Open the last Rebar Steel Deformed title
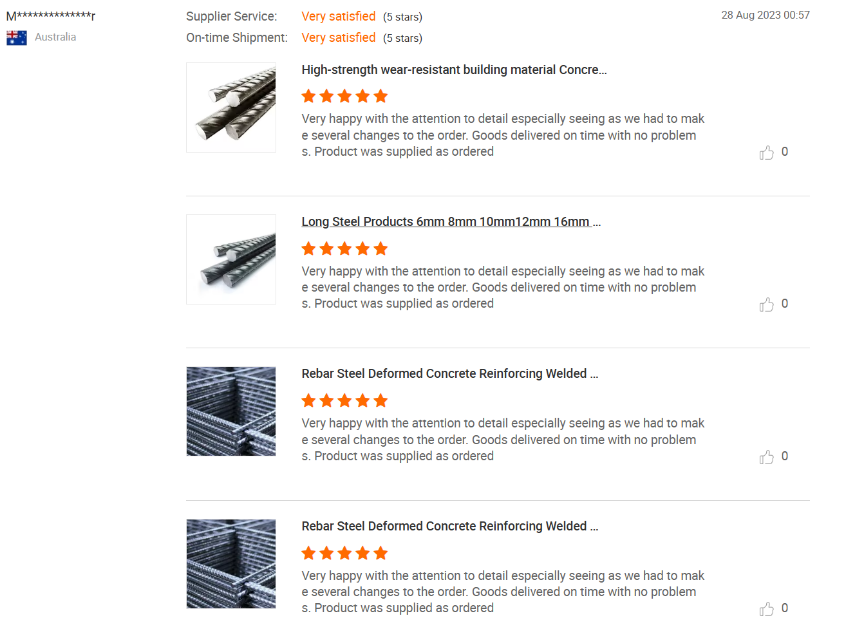This screenshot has height=636, width=855. [x=449, y=527]
